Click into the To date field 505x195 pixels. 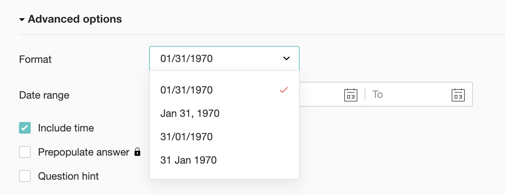(x=409, y=95)
